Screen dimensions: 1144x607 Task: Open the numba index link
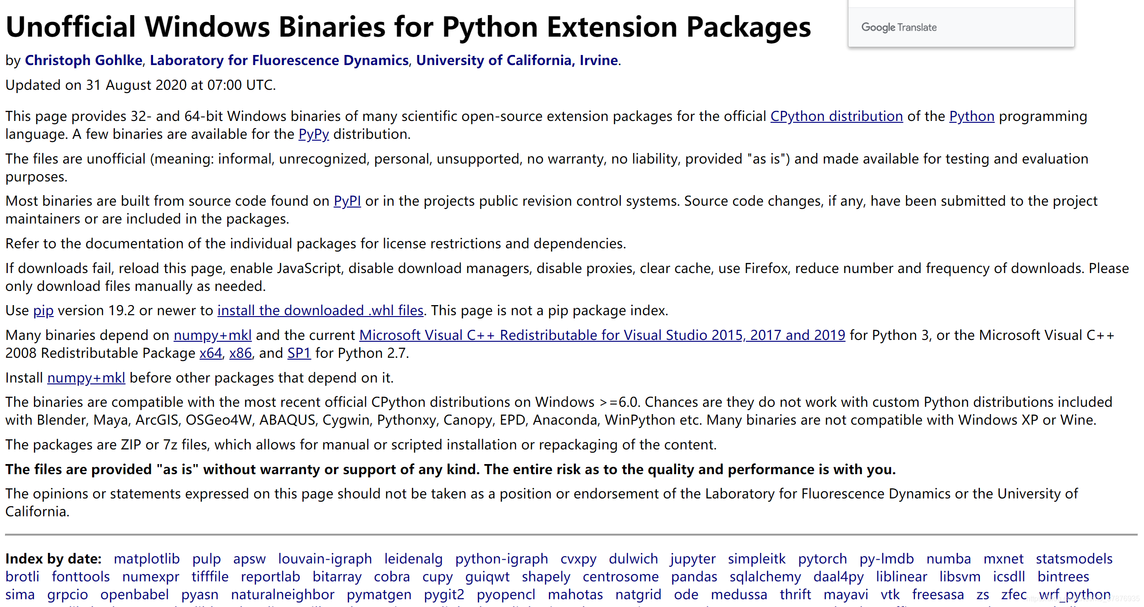948,559
